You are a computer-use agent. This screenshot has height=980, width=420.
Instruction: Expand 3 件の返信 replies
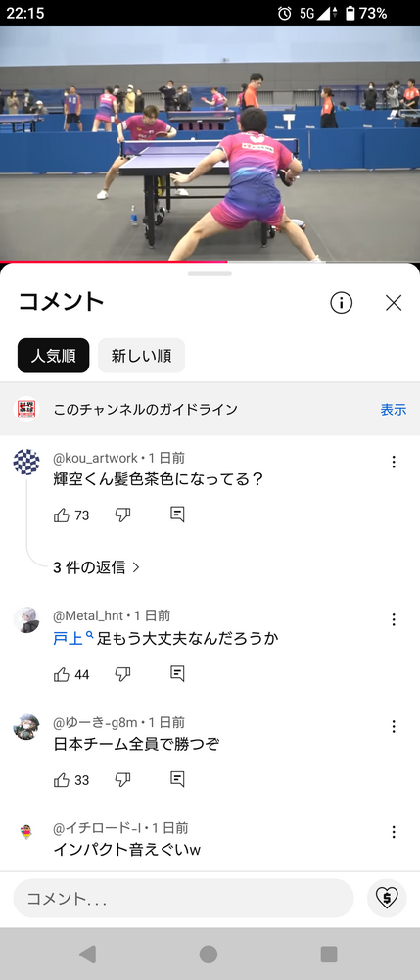[x=97, y=567]
